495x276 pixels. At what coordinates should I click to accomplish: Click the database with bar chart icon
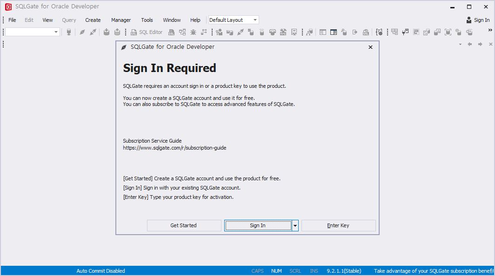click(437, 32)
